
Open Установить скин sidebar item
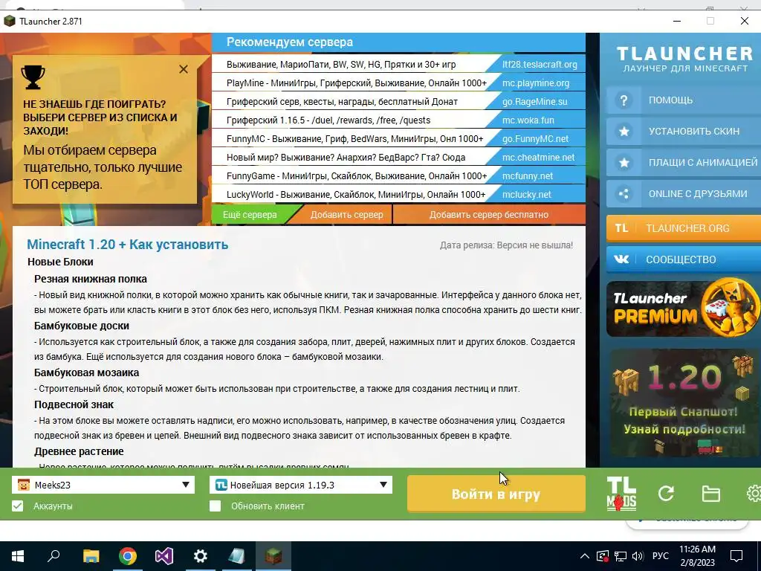click(684, 131)
